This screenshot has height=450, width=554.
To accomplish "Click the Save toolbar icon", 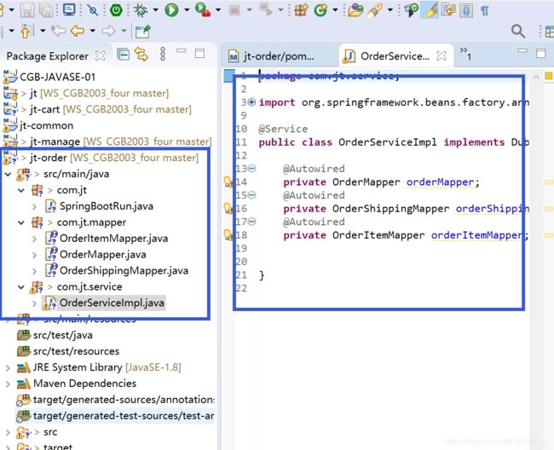I will tap(27, 10).
